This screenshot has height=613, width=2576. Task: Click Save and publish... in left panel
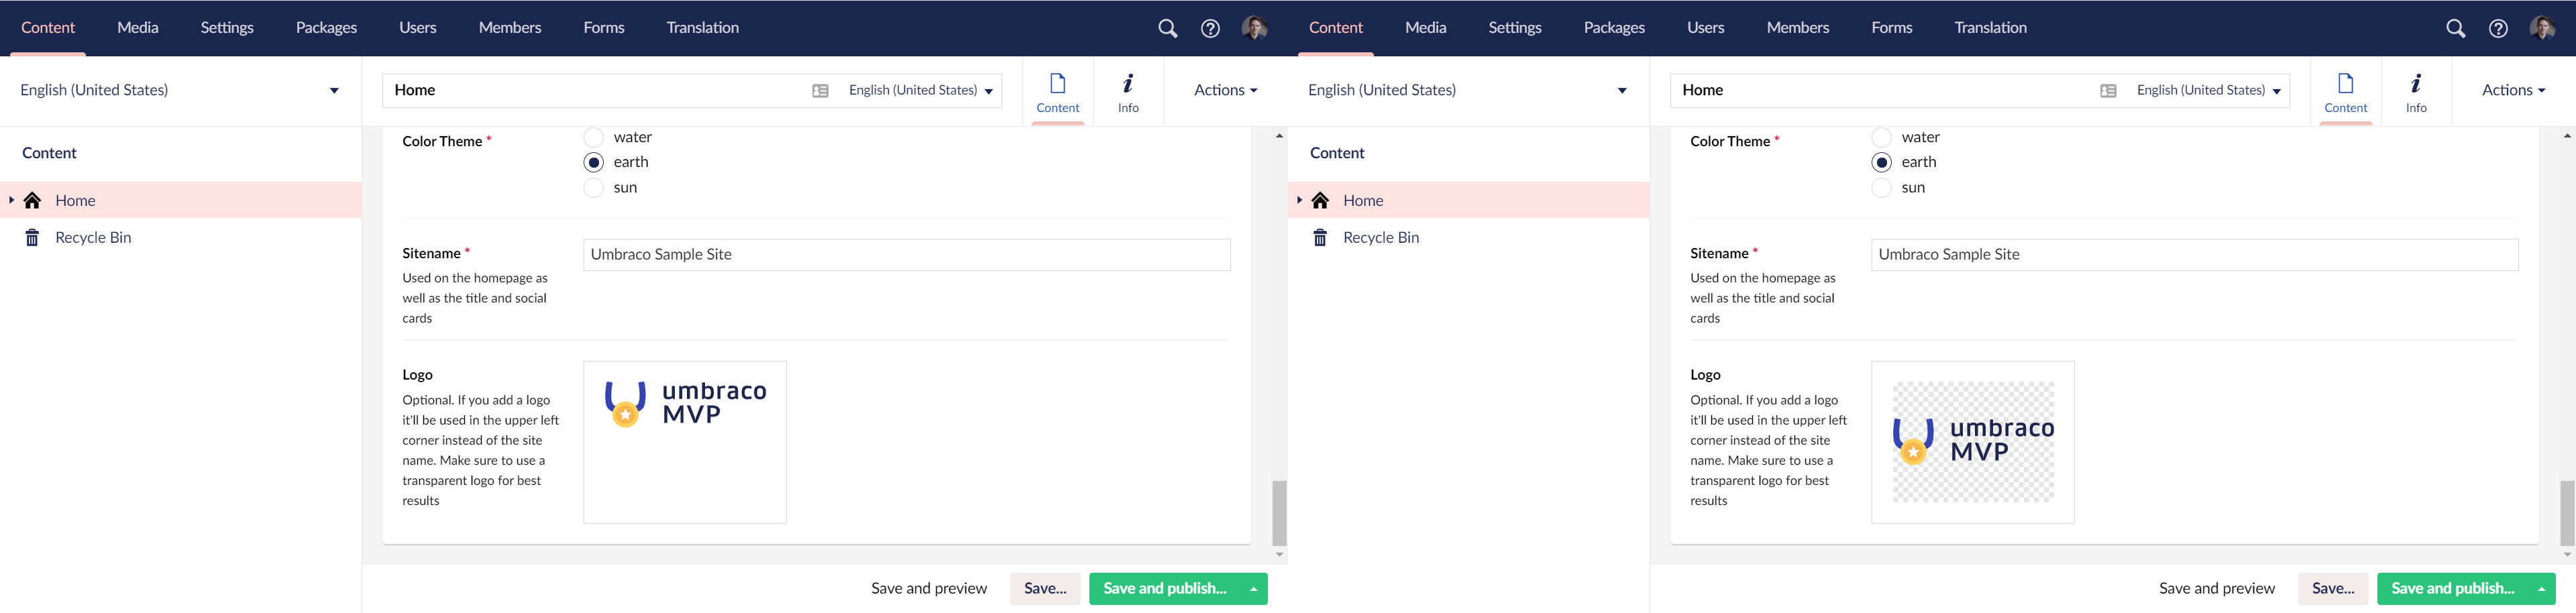tap(1164, 589)
